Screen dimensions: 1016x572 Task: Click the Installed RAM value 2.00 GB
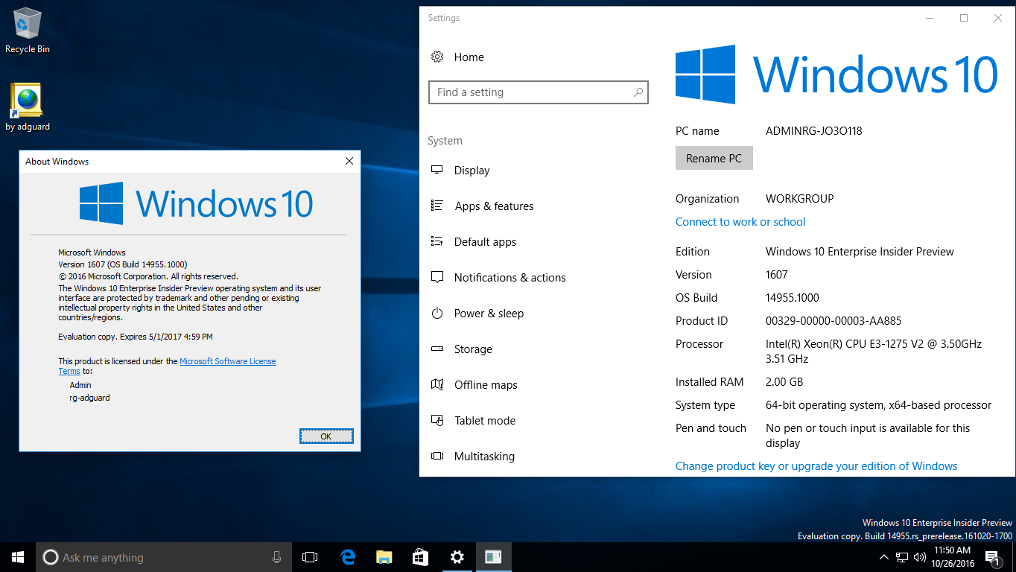tap(784, 382)
